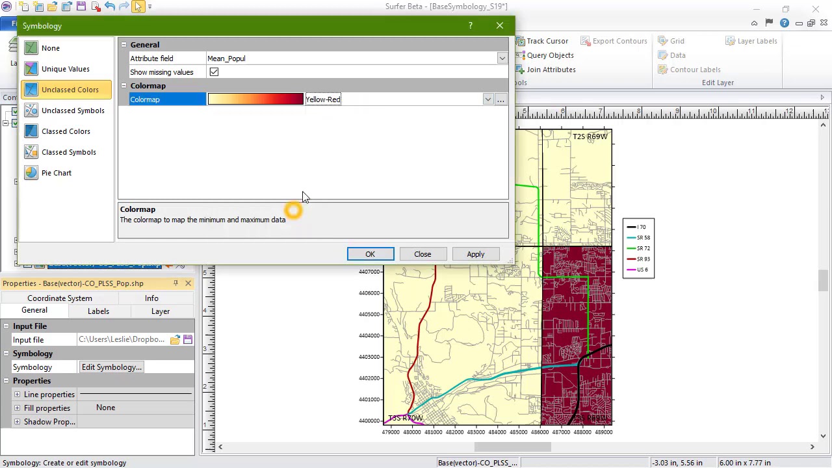832x468 pixels.
Task: Close the Symbology dialog with X
Action: point(499,26)
